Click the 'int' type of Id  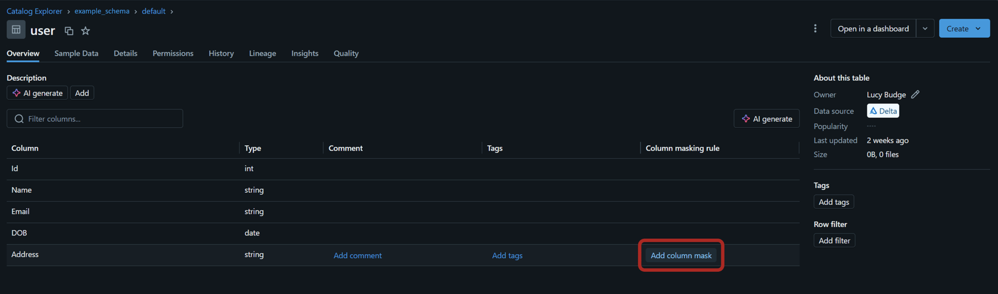click(249, 168)
